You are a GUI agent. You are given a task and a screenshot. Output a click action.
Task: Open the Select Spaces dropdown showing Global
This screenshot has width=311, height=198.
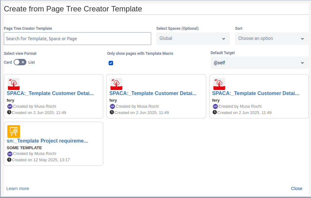[193, 39]
